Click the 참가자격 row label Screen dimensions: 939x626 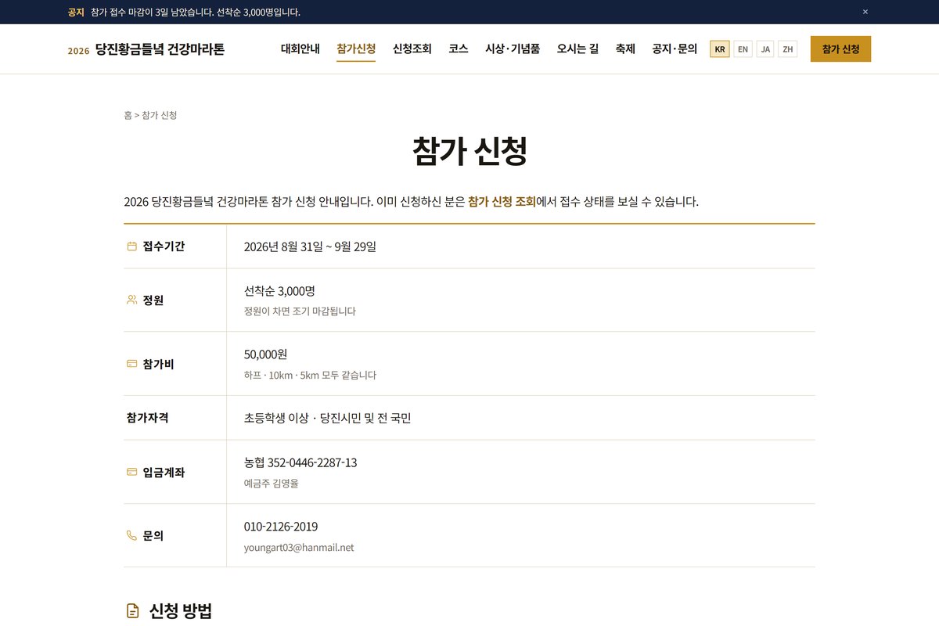tap(147, 418)
